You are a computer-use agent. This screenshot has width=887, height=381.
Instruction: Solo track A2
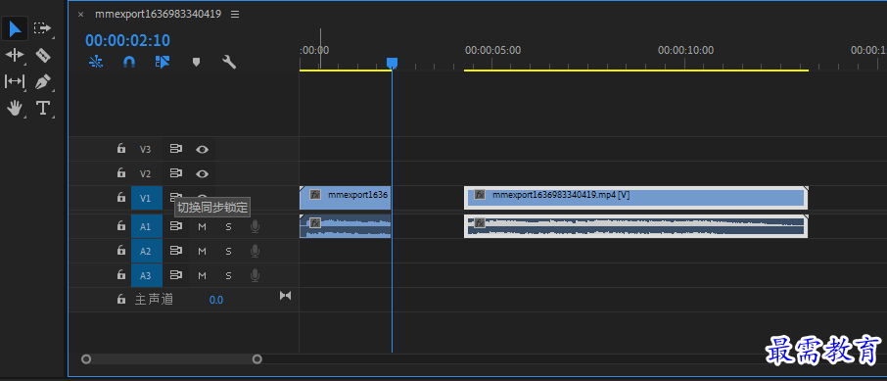pyautogui.click(x=228, y=252)
